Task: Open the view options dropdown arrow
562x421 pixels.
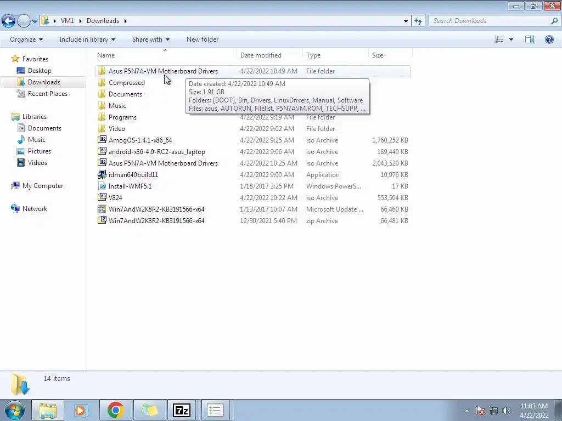Action: (511, 39)
